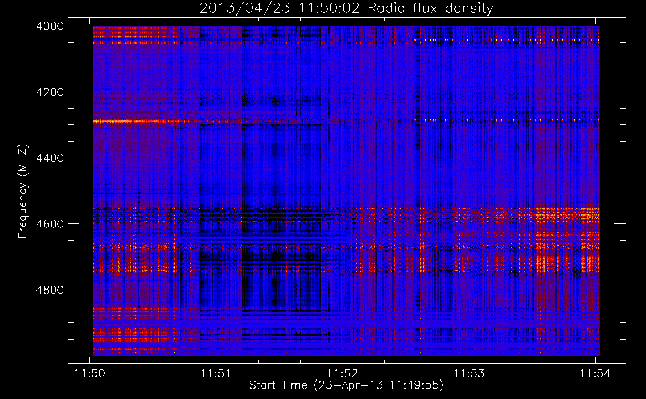The width and height of the screenshot is (646, 399).
Task: Click the plot title 'Radio flux density'
Action: click(430, 8)
